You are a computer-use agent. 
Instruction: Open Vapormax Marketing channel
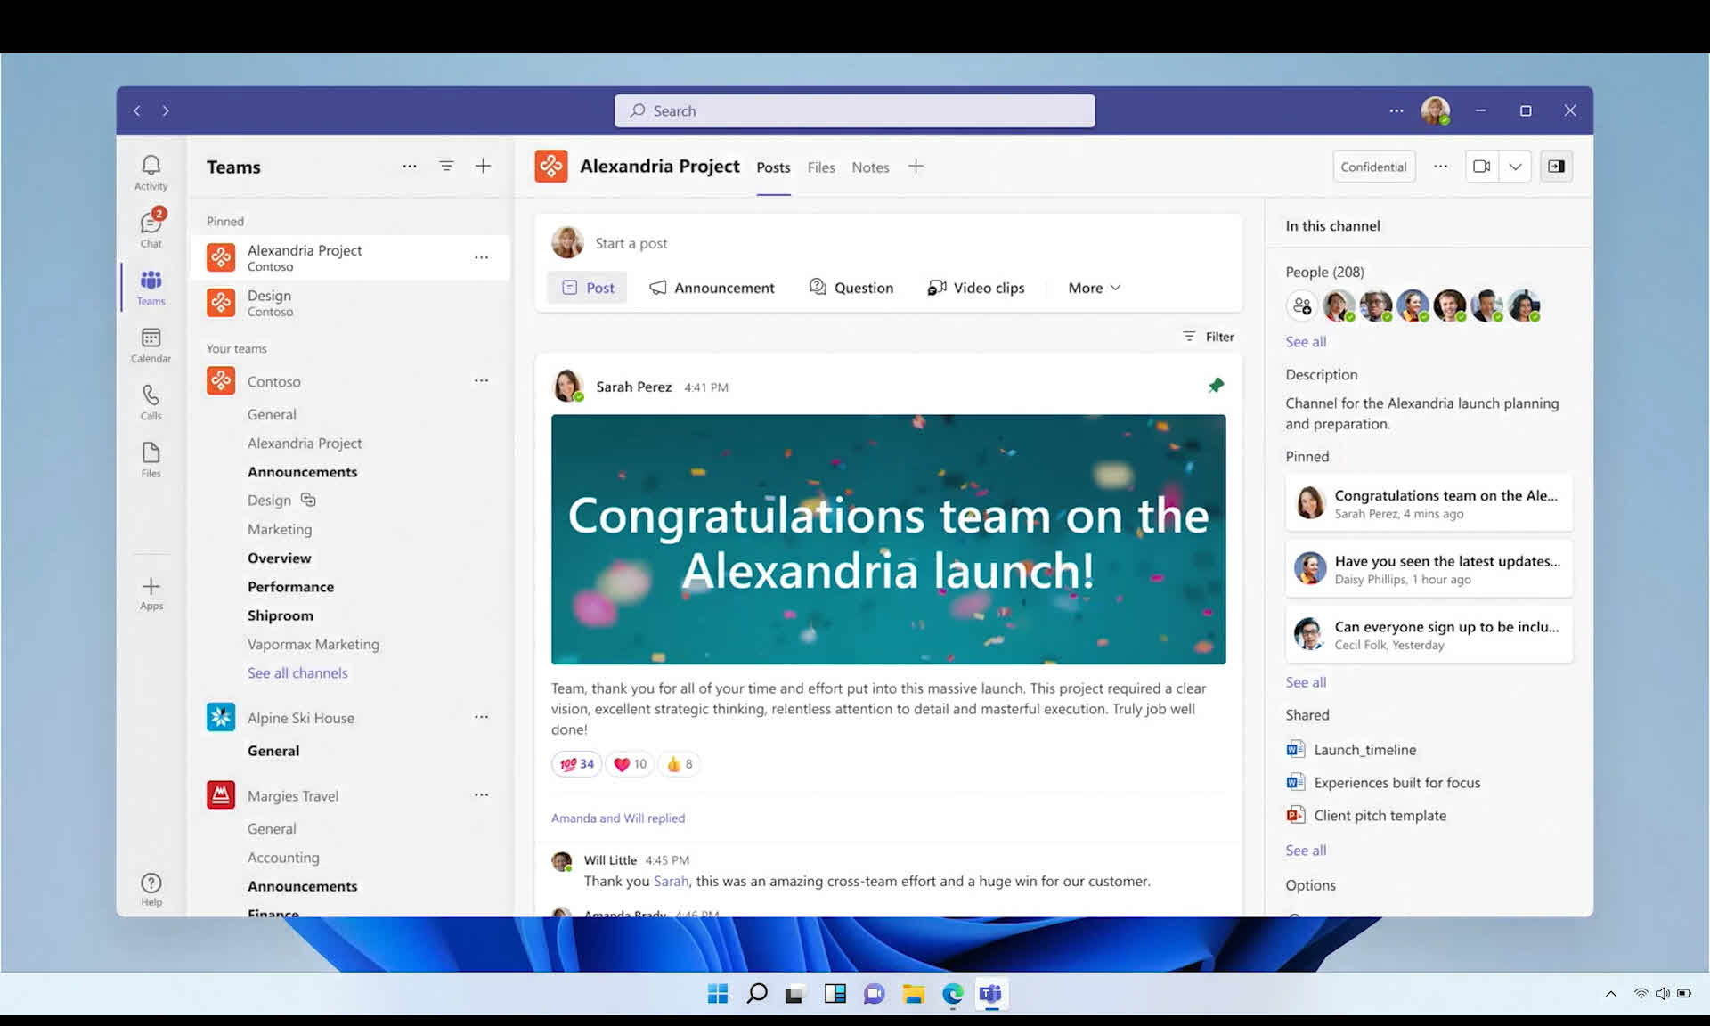pyautogui.click(x=313, y=644)
